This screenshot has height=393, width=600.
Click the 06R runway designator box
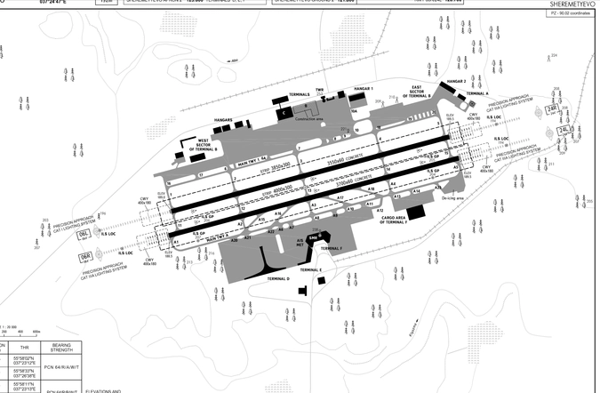[86, 255]
